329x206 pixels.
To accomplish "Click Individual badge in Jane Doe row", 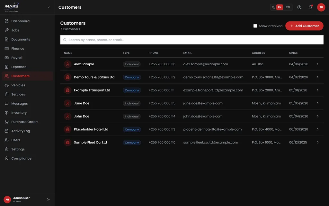I will click(x=131, y=103).
